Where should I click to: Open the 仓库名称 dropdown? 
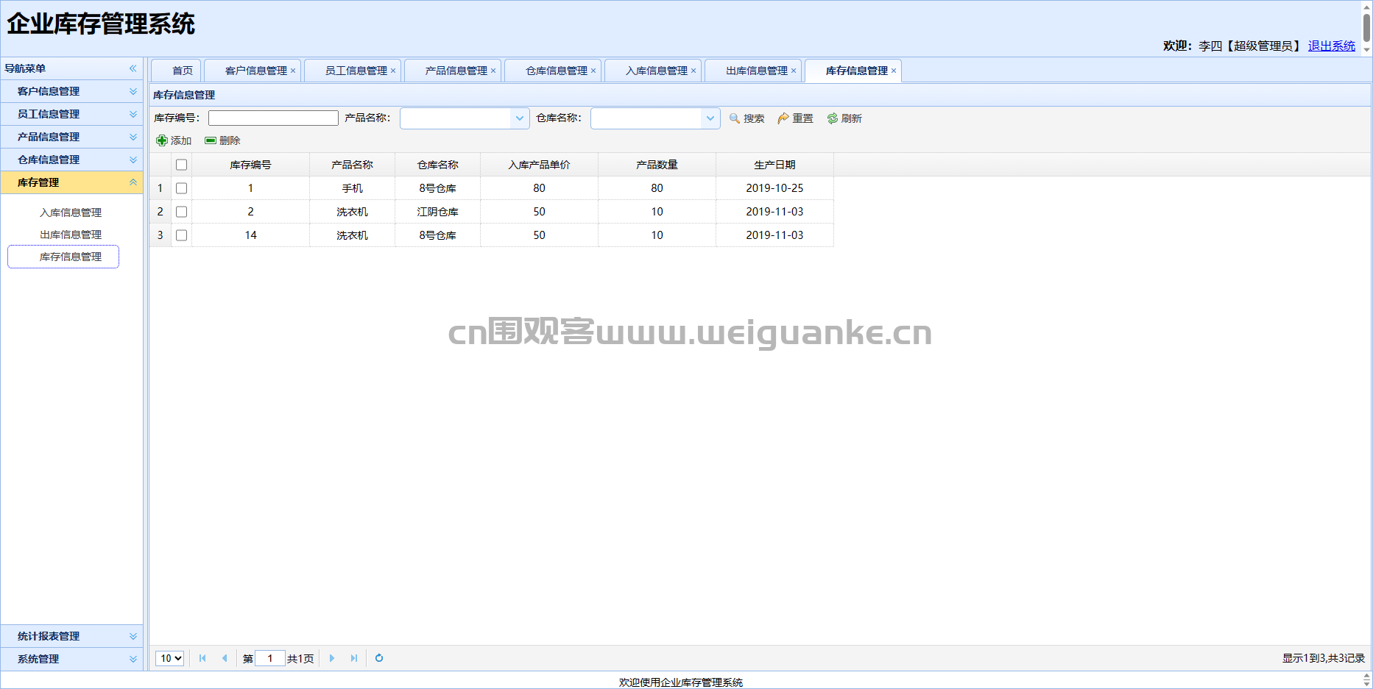tap(710, 118)
